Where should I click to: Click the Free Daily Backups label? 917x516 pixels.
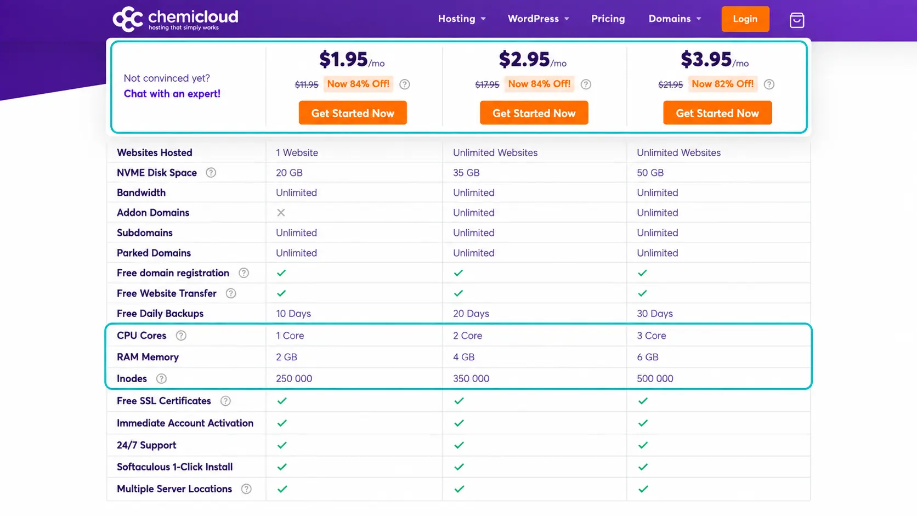pos(160,314)
